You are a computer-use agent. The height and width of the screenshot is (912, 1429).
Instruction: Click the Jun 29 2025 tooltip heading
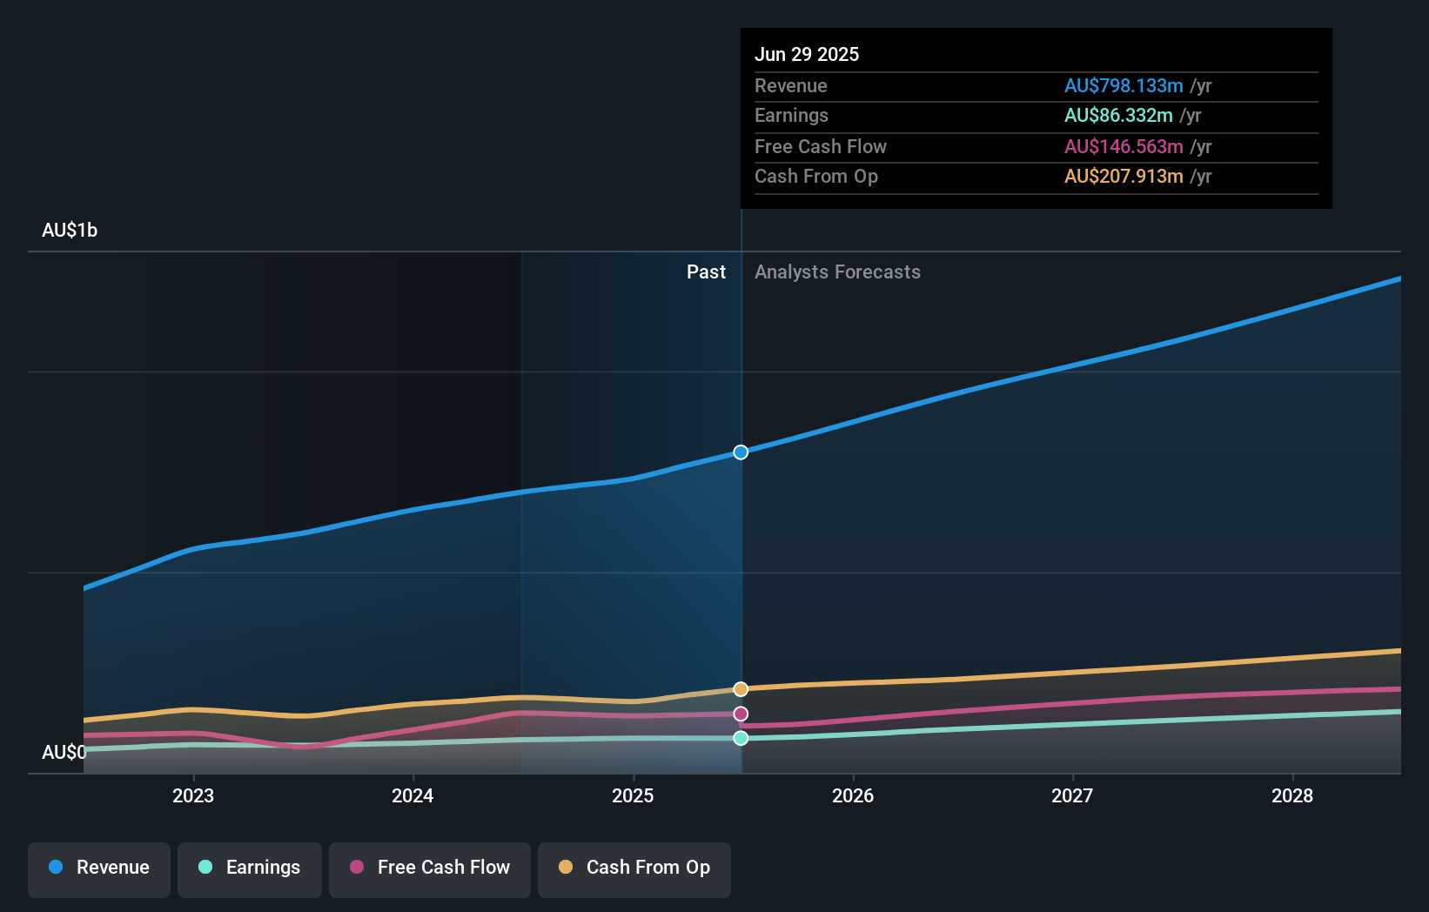click(807, 54)
